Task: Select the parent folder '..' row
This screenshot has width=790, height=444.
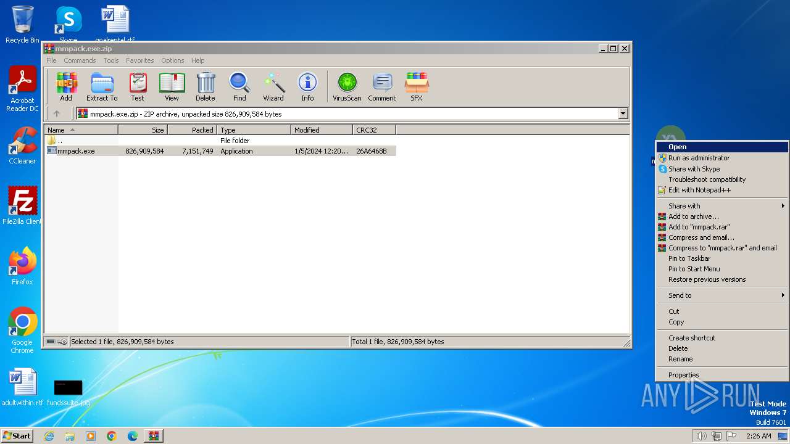Action: tap(220, 141)
